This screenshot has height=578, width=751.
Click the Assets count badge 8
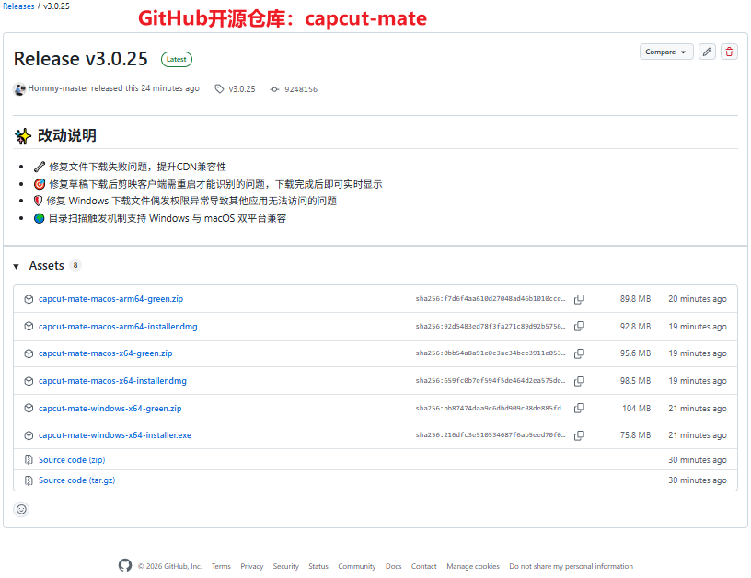(75, 265)
